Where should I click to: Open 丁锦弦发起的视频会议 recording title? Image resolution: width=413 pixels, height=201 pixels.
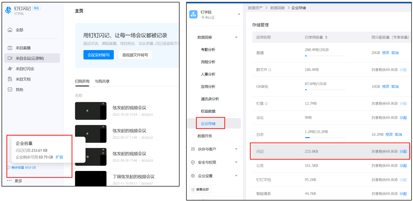pos(133,177)
